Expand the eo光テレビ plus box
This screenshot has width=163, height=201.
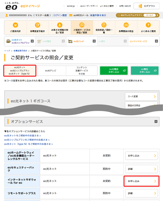point(94,41)
